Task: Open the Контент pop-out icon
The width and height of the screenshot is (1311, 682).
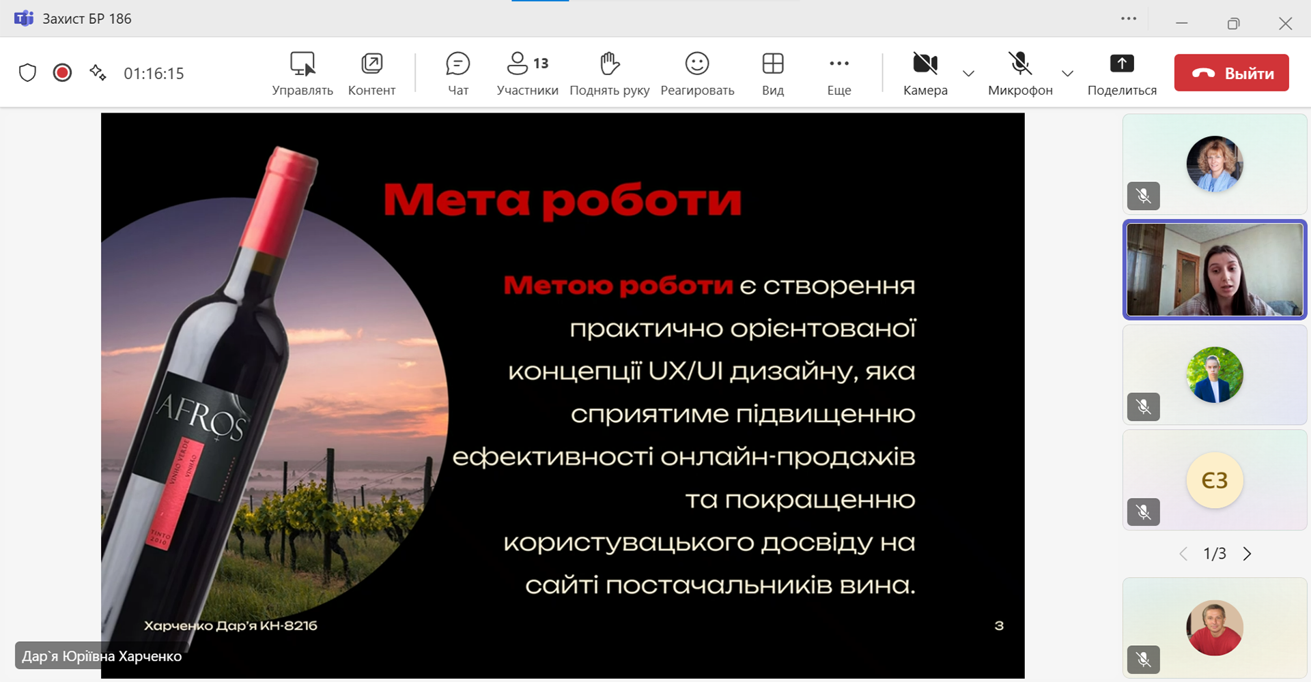Action: coord(371,73)
